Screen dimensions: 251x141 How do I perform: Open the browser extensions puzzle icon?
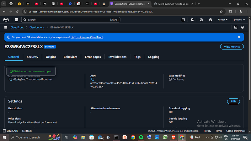(231, 12)
